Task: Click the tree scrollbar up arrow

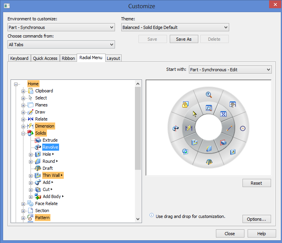Action: (138, 84)
